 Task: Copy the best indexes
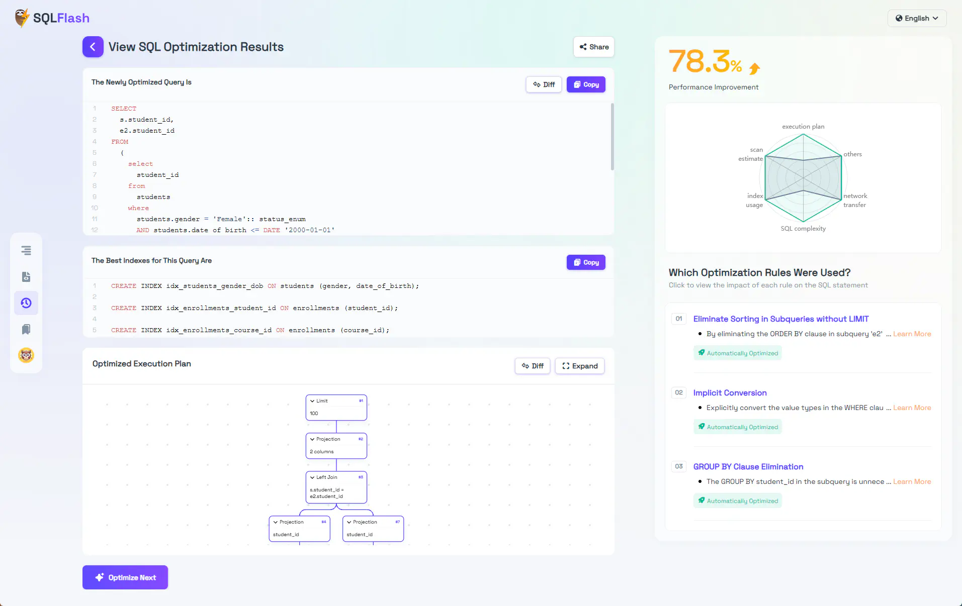point(586,262)
